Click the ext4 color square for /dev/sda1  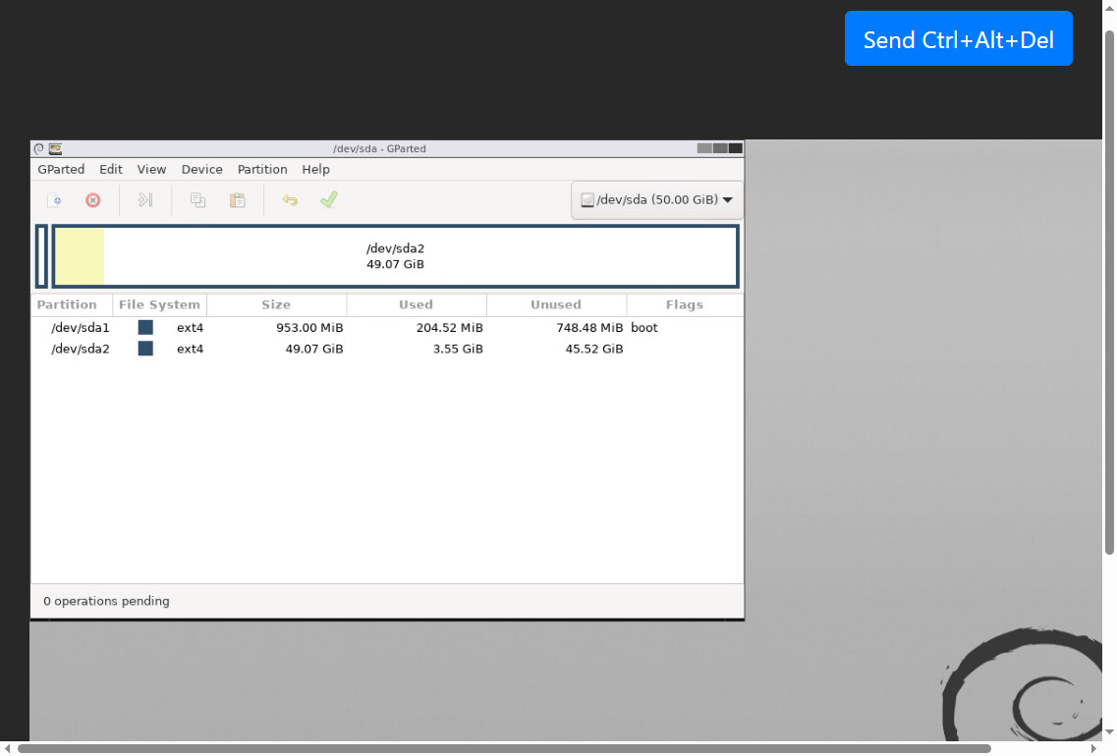[145, 328]
